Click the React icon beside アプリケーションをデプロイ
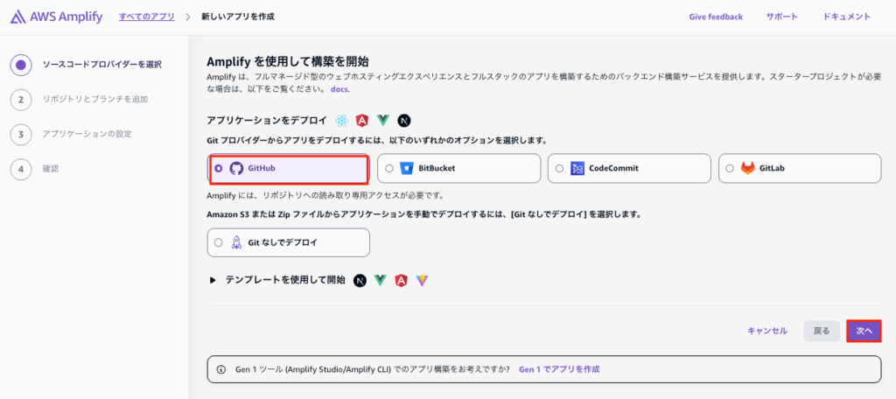This screenshot has height=399, width=896. coord(342,121)
